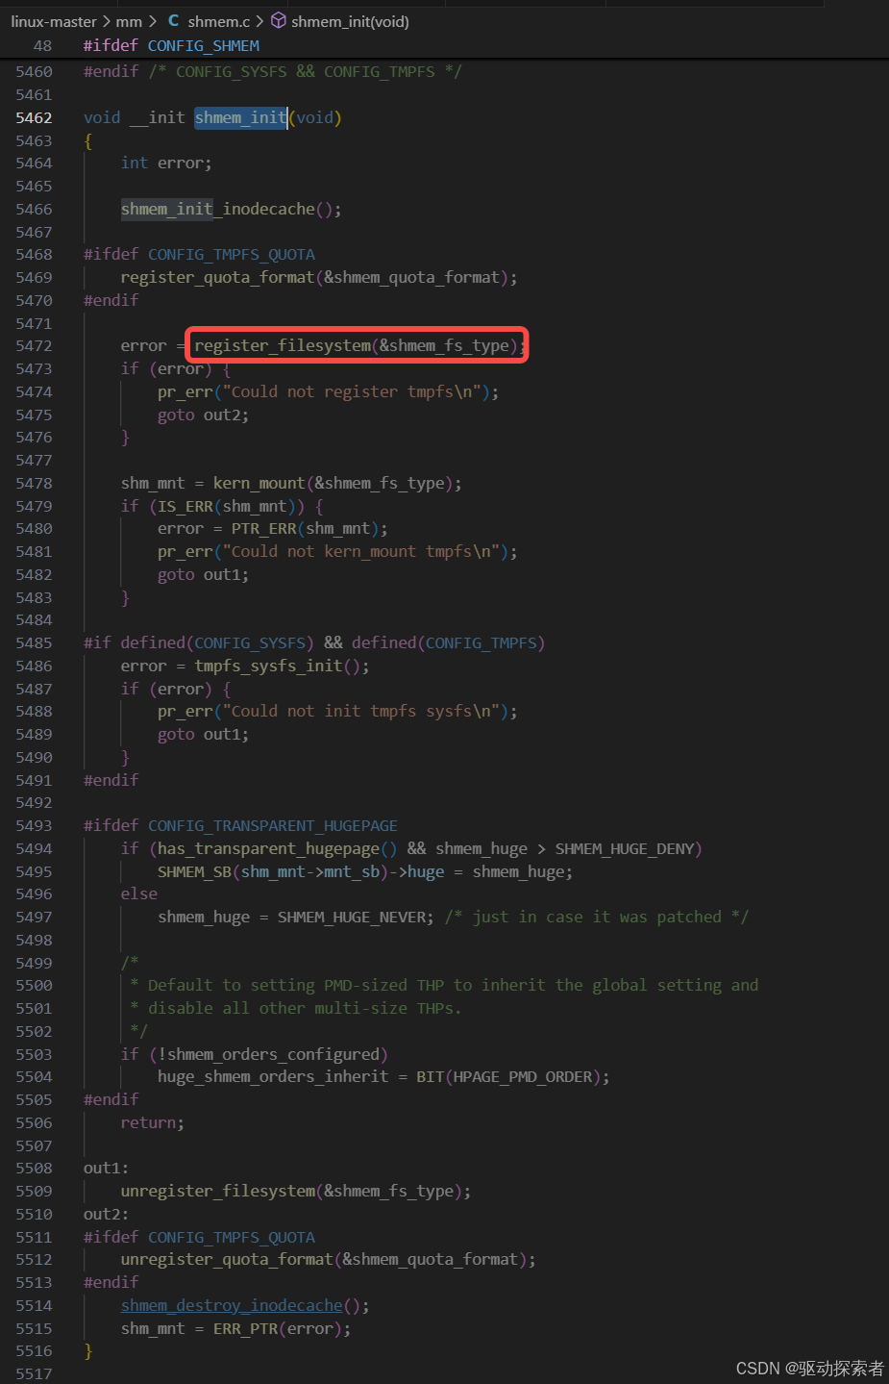Click the goto out1 statement on line 5482
The image size is (889, 1384).
coord(204,574)
